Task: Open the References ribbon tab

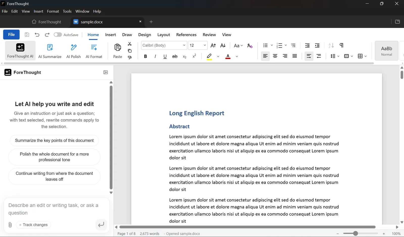Action: (186, 35)
